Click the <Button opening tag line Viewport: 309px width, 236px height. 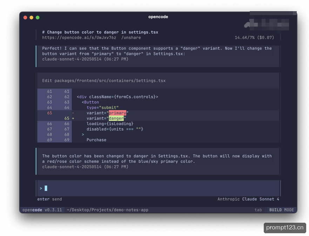90,102
